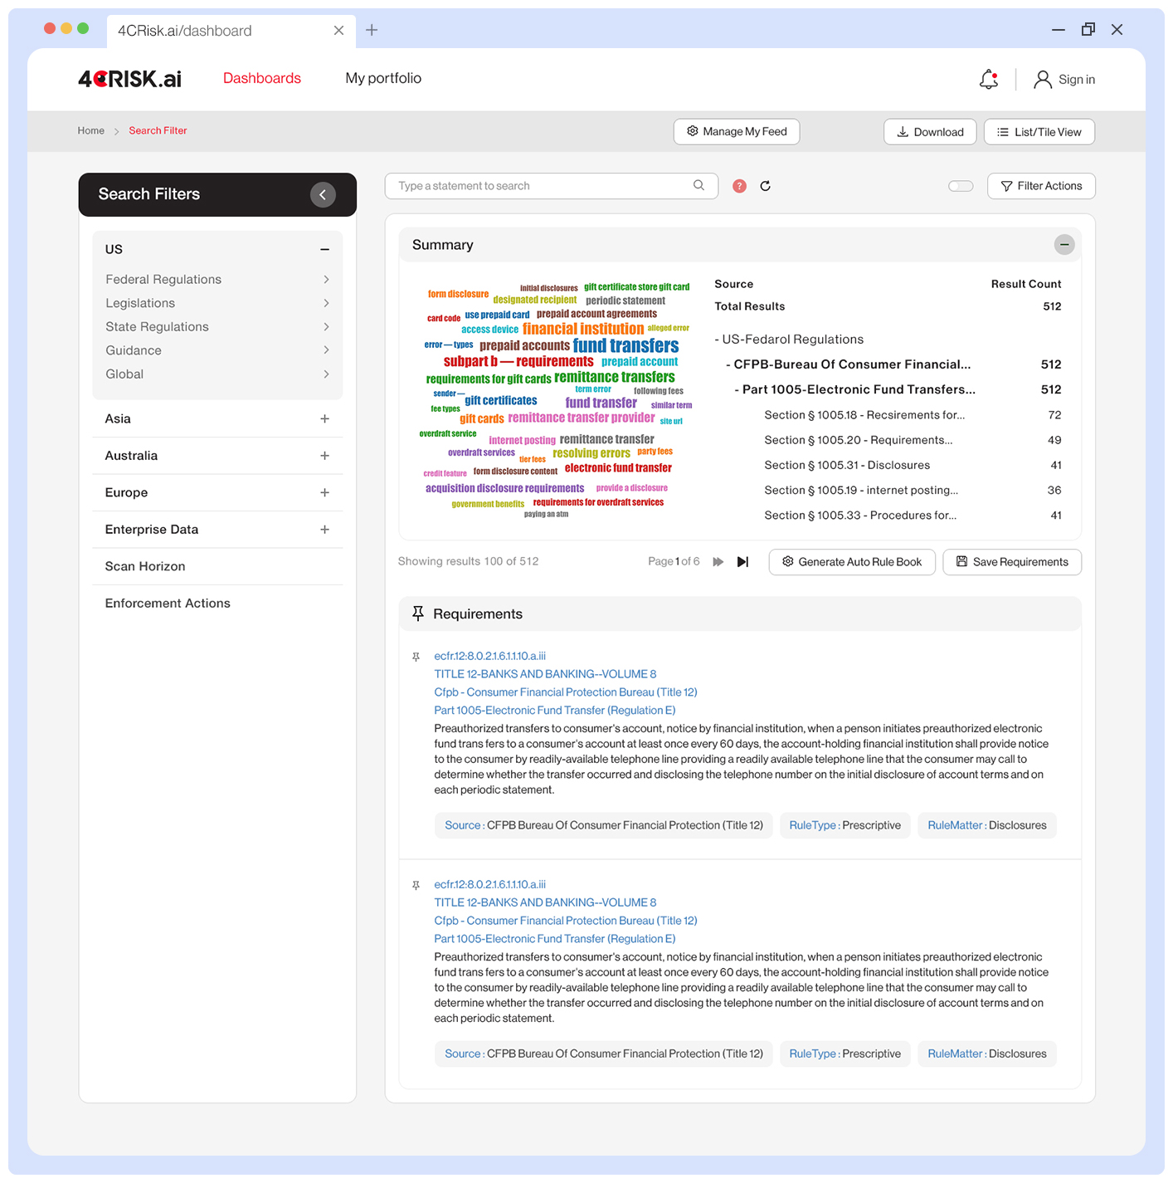Refresh results with the reload icon
Image resolution: width=1173 pixels, height=1183 pixels.
pos(766,186)
